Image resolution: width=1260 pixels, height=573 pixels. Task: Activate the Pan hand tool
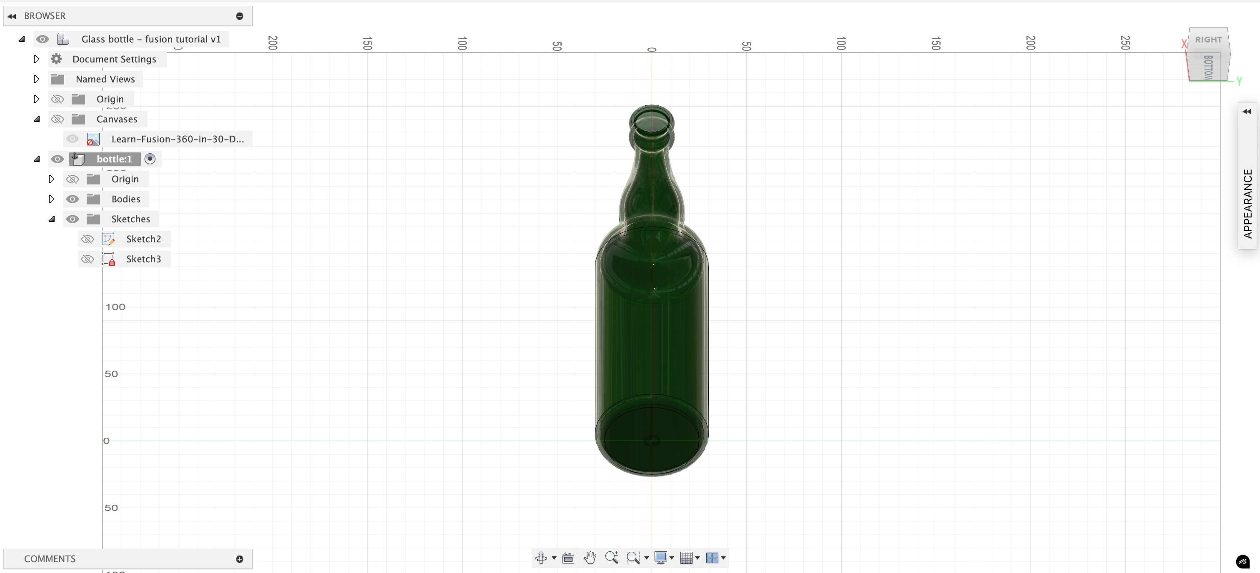click(590, 558)
